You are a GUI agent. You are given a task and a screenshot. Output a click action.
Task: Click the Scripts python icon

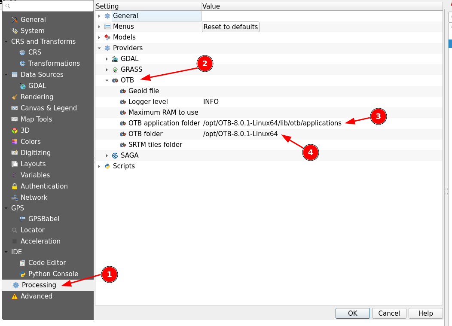pyautogui.click(x=107, y=166)
